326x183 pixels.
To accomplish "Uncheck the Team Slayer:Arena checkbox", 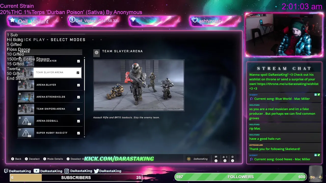I will [78, 73].
